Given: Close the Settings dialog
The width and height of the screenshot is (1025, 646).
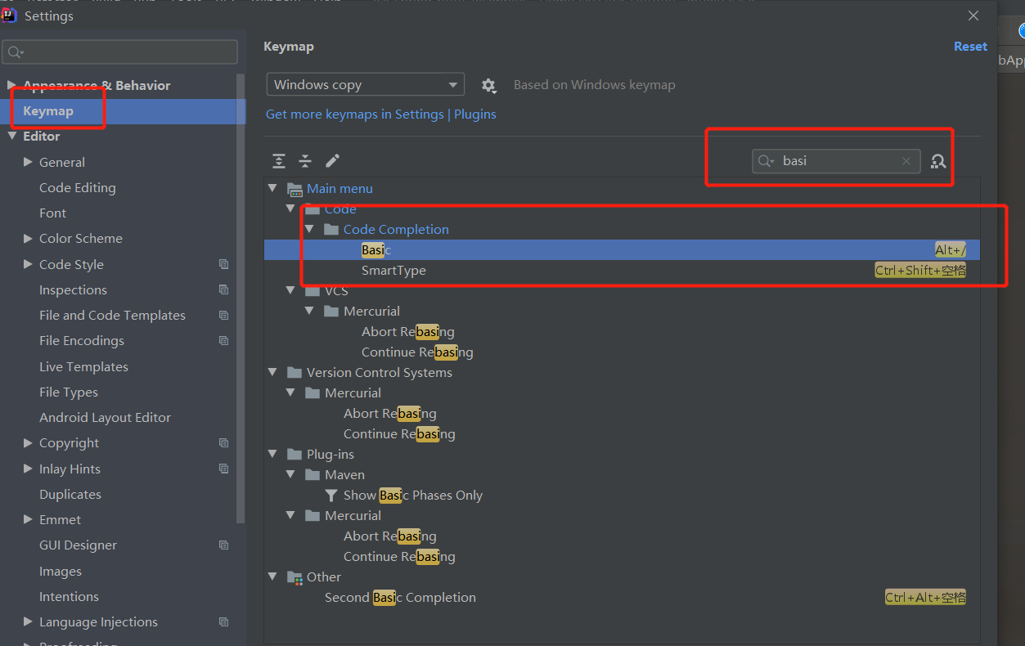Looking at the screenshot, I should [973, 16].
